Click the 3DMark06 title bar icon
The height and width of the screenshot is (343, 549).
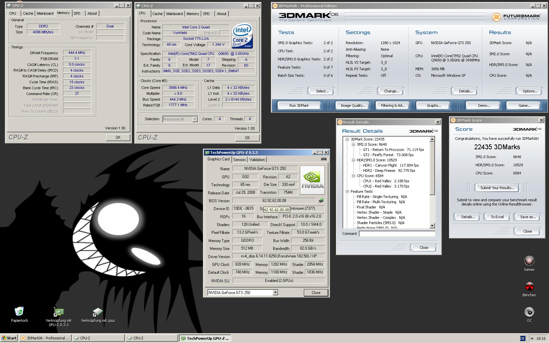275,6
